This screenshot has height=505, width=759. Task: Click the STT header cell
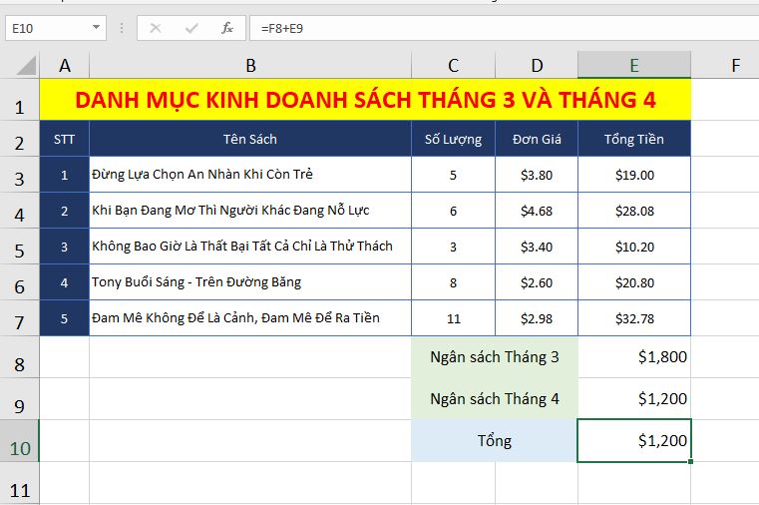[65, 139]
